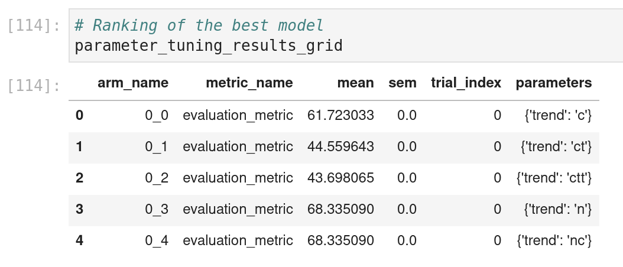The height and width of the screenshot is (267, 623).
Task: Click row index label 4 in the table
Action: coord(79,240)
